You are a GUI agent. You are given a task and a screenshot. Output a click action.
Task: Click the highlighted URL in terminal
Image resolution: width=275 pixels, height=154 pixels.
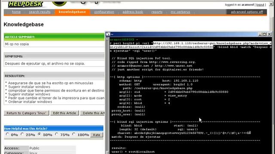[x=191, y=45]
